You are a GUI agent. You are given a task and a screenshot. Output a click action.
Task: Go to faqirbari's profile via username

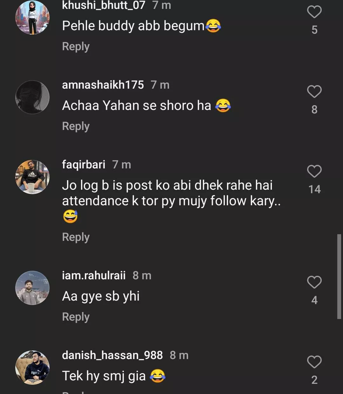84,165
